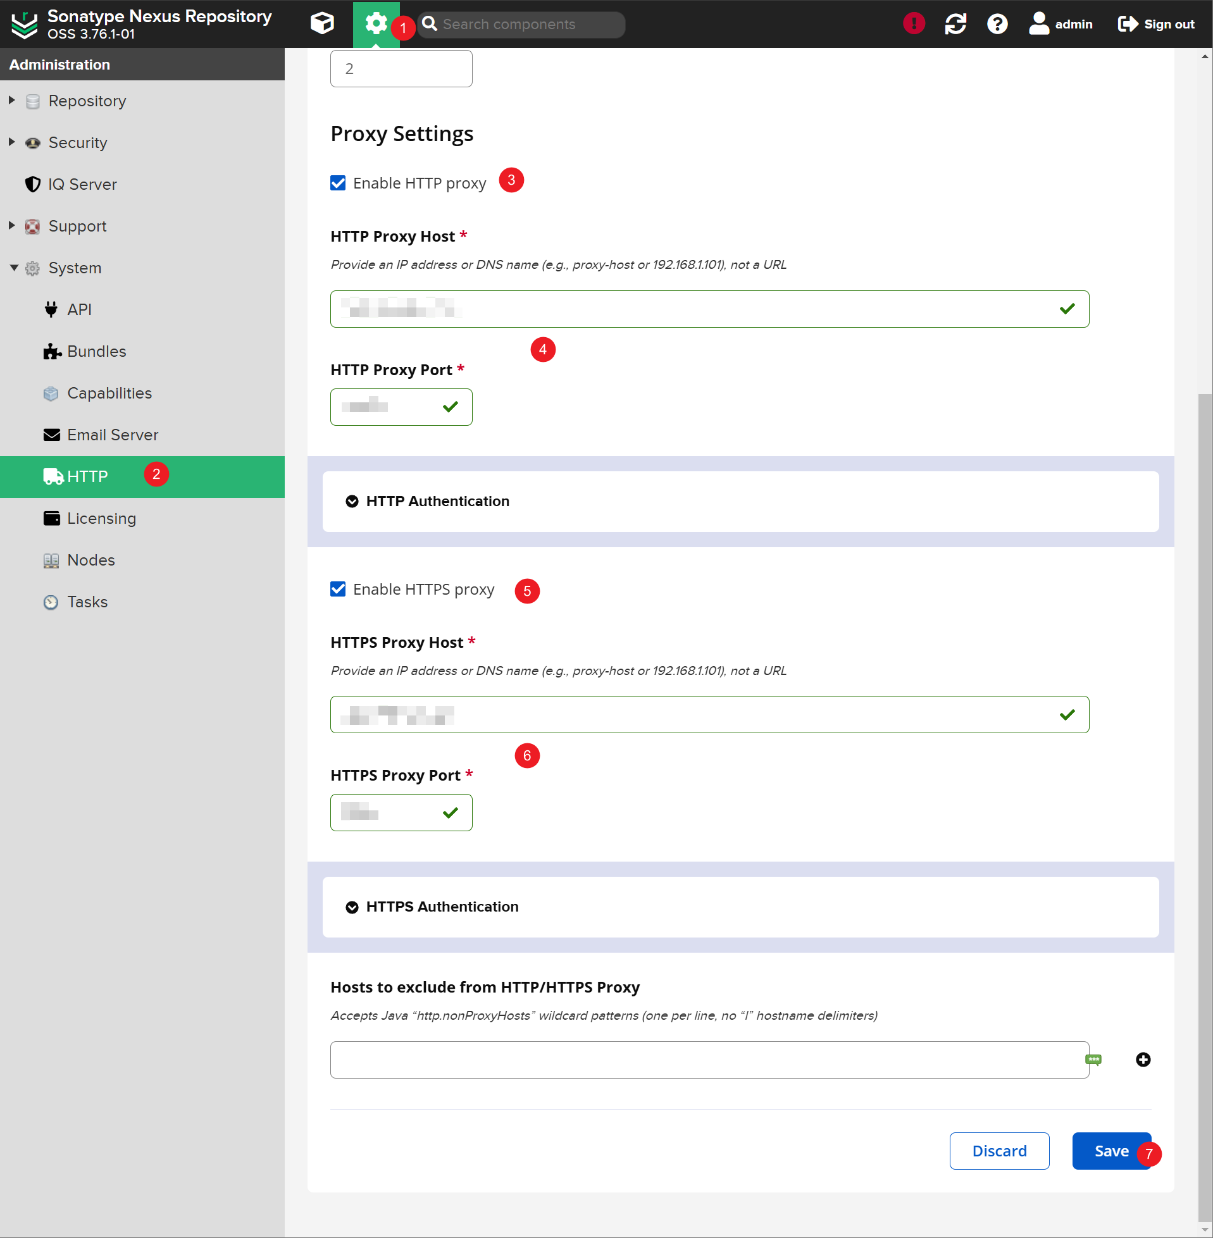Image resolution: width=1213 pixels, height=1238 pixels.
Task: Click the Administration header label
Action: coord(59,65)
